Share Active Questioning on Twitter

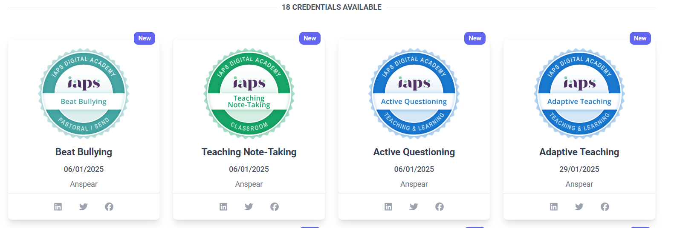[414, 207]
